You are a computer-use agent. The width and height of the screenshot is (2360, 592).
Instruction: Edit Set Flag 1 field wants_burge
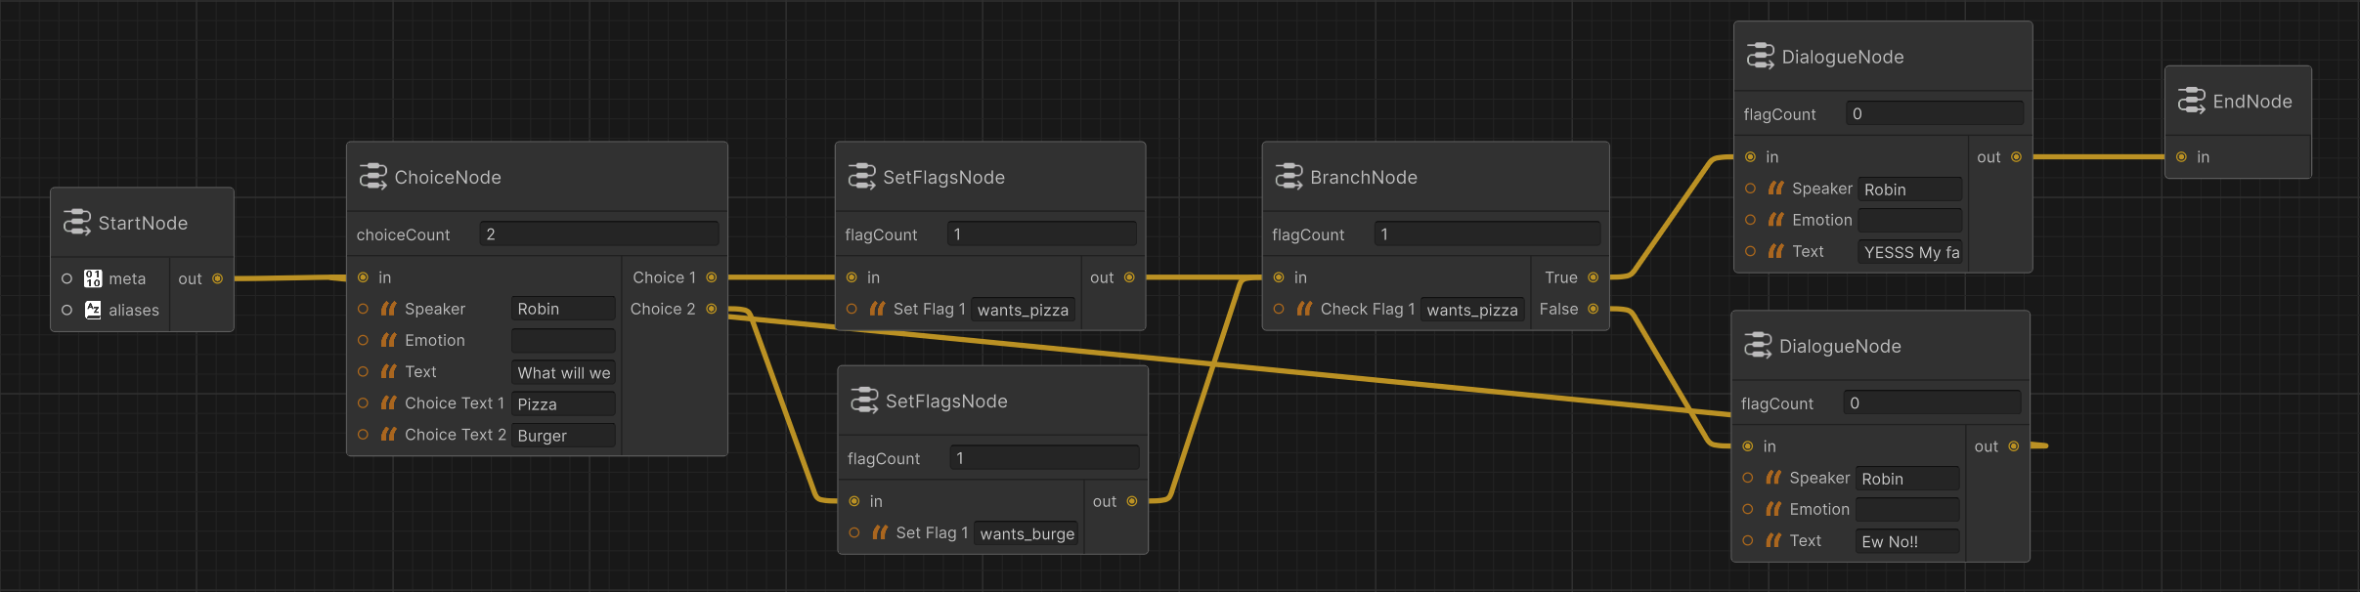[x=1027, y=533]
